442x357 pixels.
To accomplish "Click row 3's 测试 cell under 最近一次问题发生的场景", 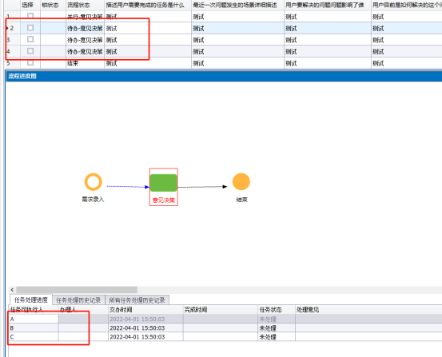I will pos(237,40).
